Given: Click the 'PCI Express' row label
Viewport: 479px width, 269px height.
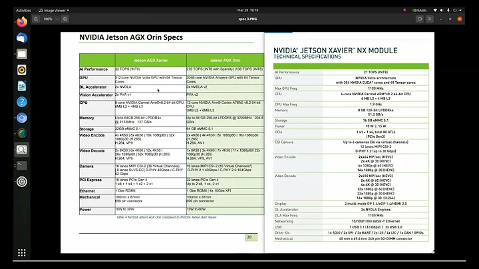Looking at the screenshot, I should (x=90, y=180).
